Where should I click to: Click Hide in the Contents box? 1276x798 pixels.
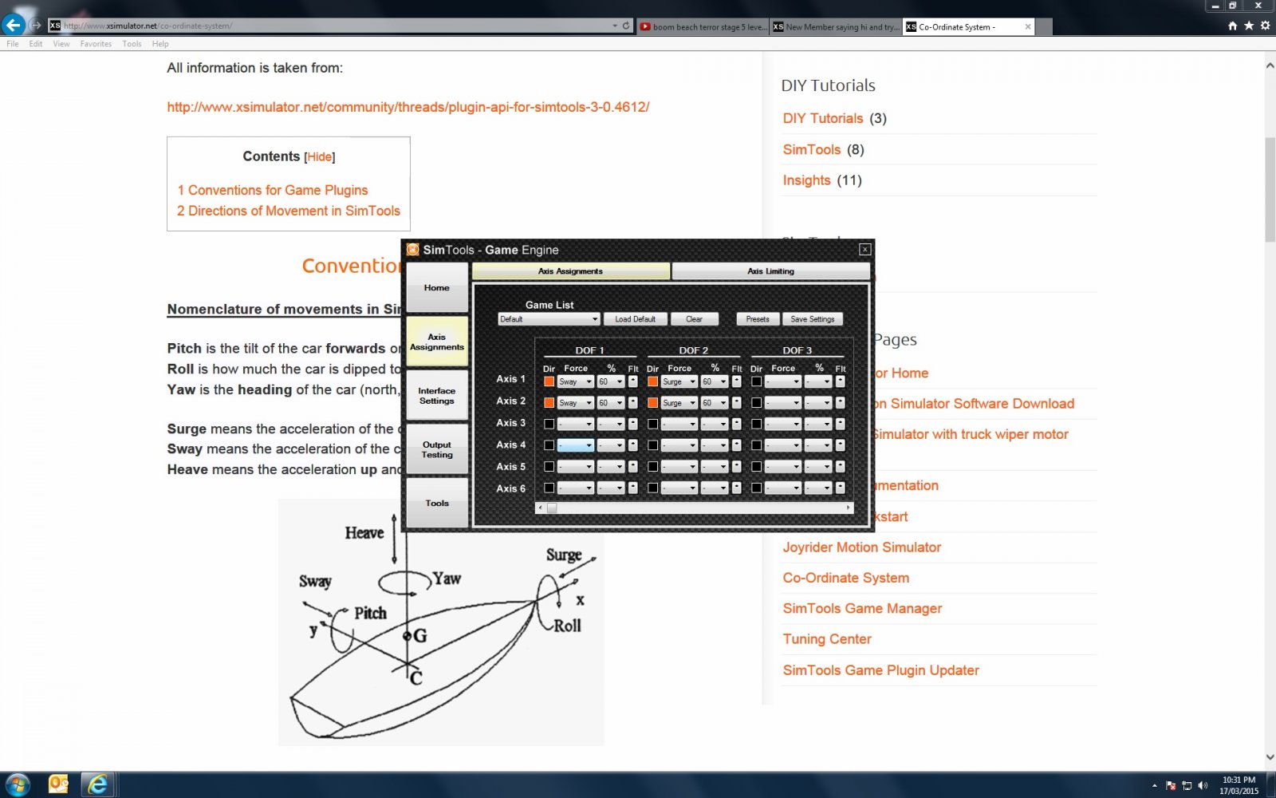tap(320, 157)
